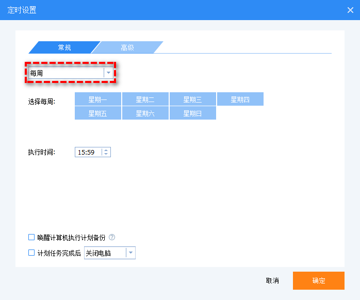The height and width of the screenshot is (300, 360).
Task: Click the 15:59 execution time field
Action: click(x=88, y=152)
